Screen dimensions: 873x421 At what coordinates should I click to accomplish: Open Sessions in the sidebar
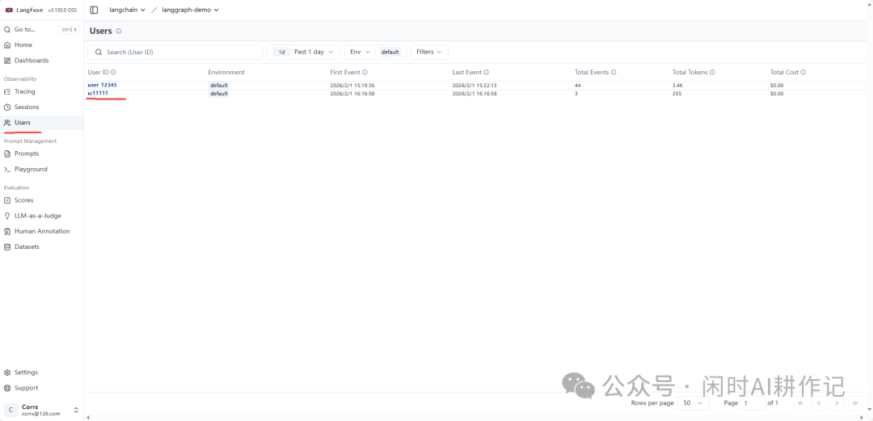click(x=42, y=107)
